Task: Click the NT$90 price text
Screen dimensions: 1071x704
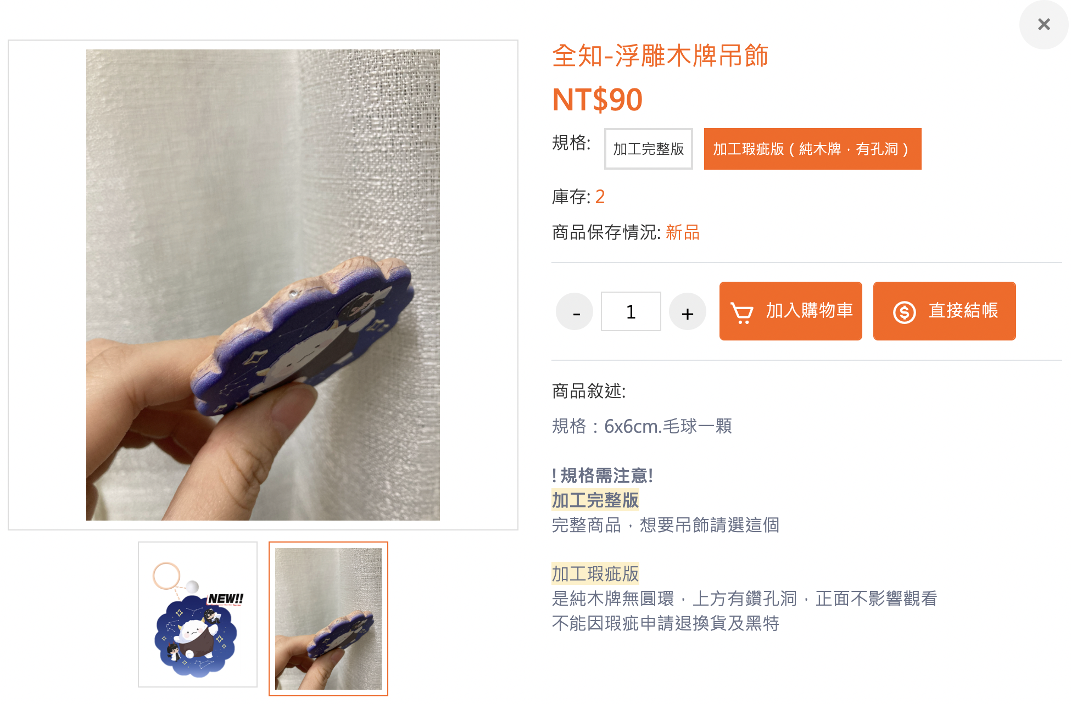Action: point(597,99)
